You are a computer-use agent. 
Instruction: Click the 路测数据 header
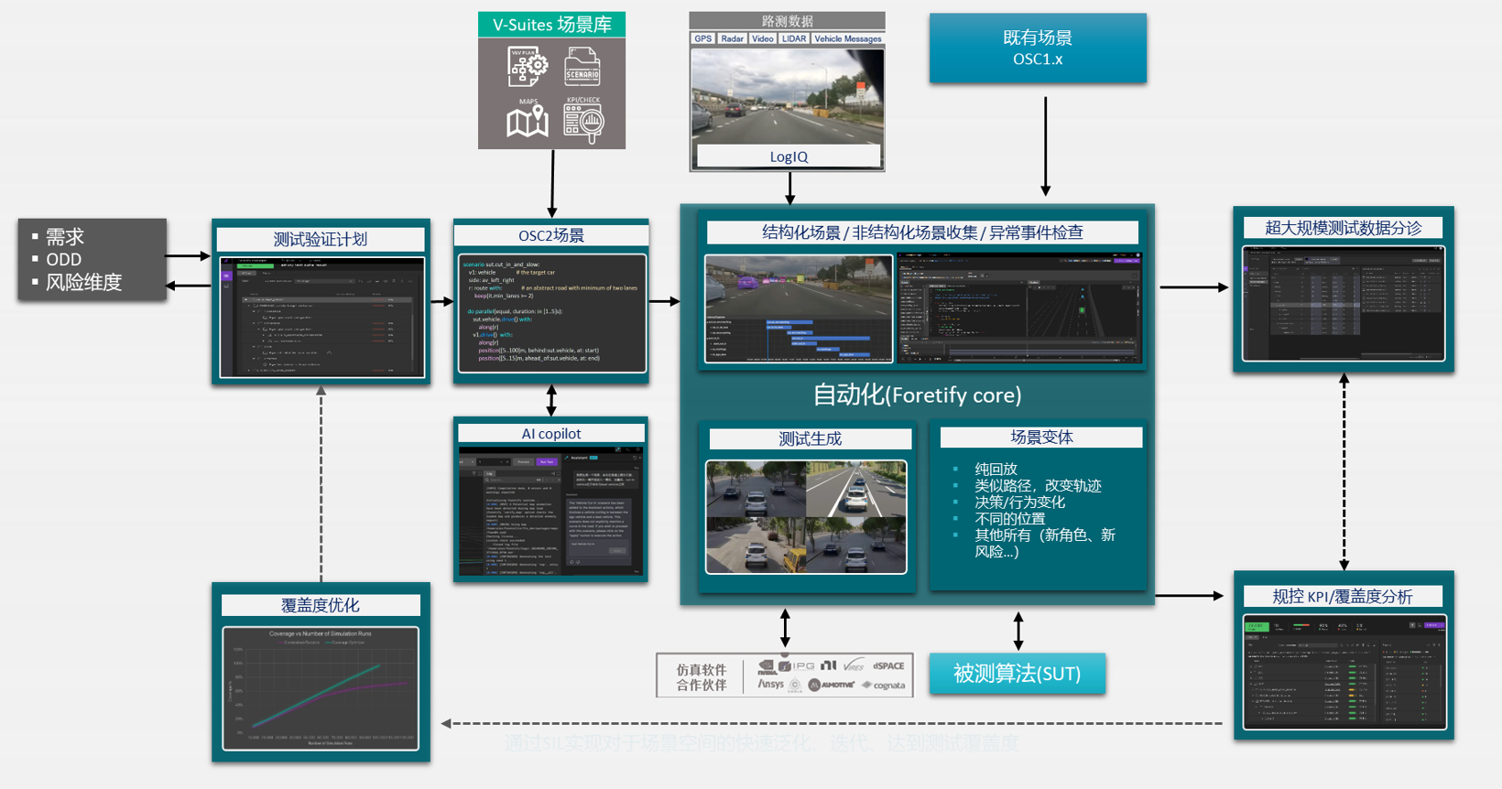tap(787, 21)
